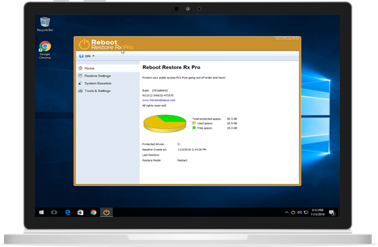
Task: Open the Windows Start menu
Action: tap(41, 212)
